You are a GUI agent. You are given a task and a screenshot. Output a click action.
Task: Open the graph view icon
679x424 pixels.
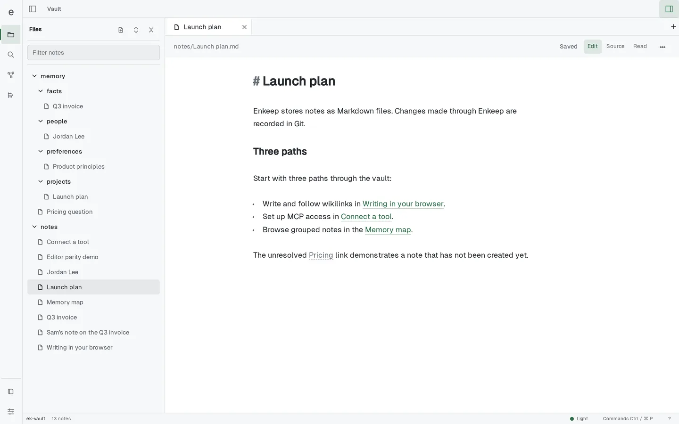click(x=11, y=75)
